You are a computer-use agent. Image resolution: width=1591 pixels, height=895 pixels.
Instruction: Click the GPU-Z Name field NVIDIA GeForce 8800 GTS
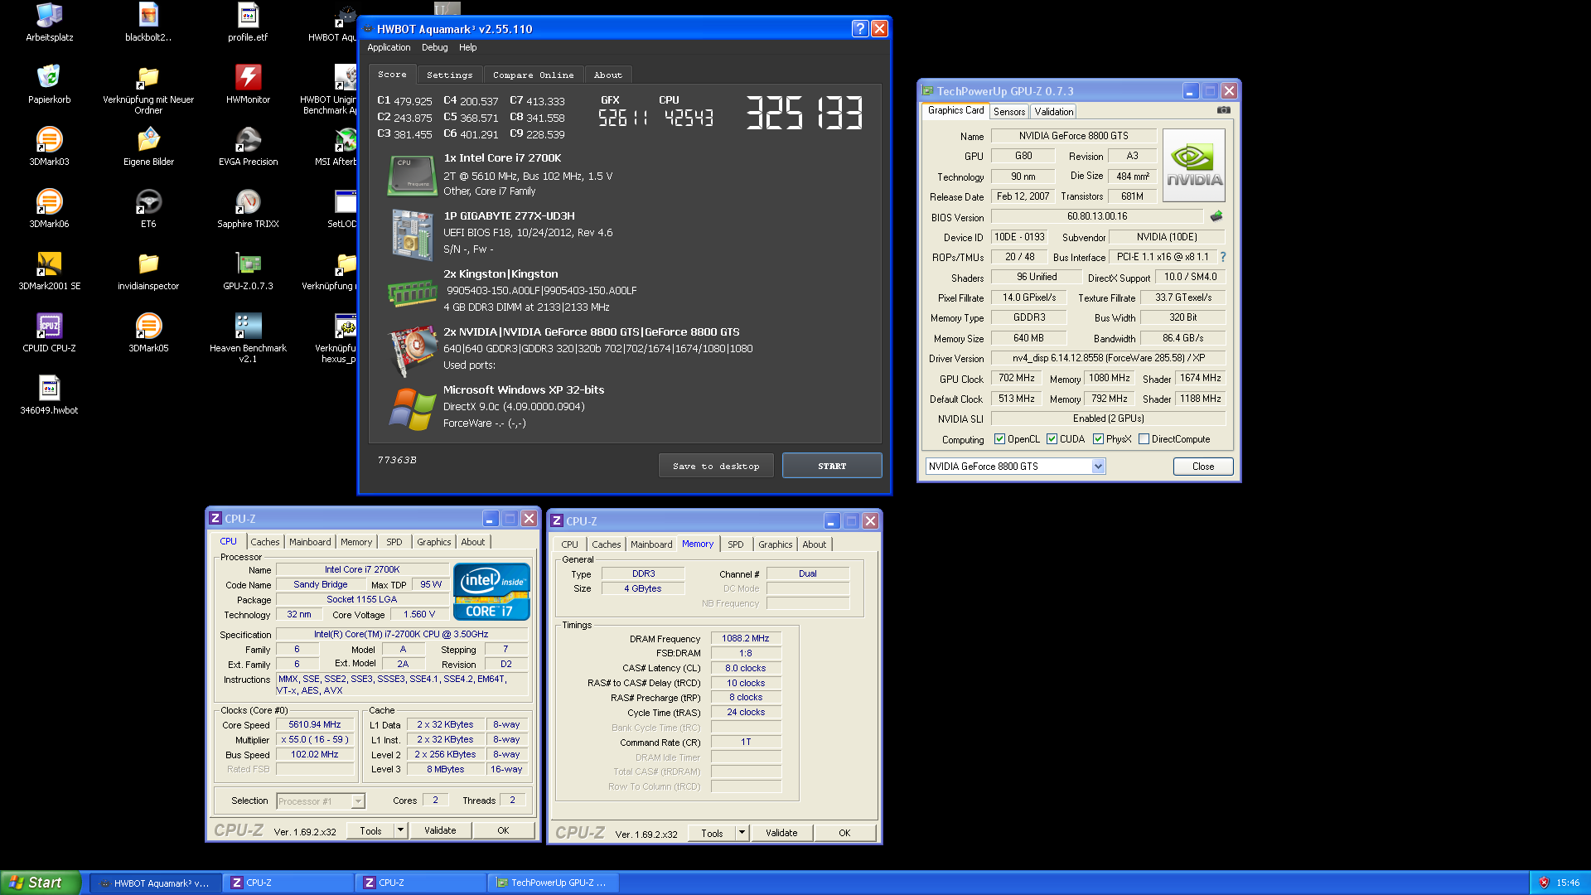[x=1073, y=136]
